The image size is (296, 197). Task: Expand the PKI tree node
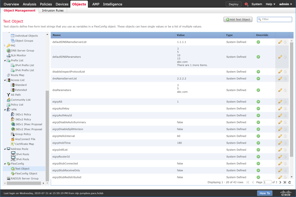click(x=5, y=46)
